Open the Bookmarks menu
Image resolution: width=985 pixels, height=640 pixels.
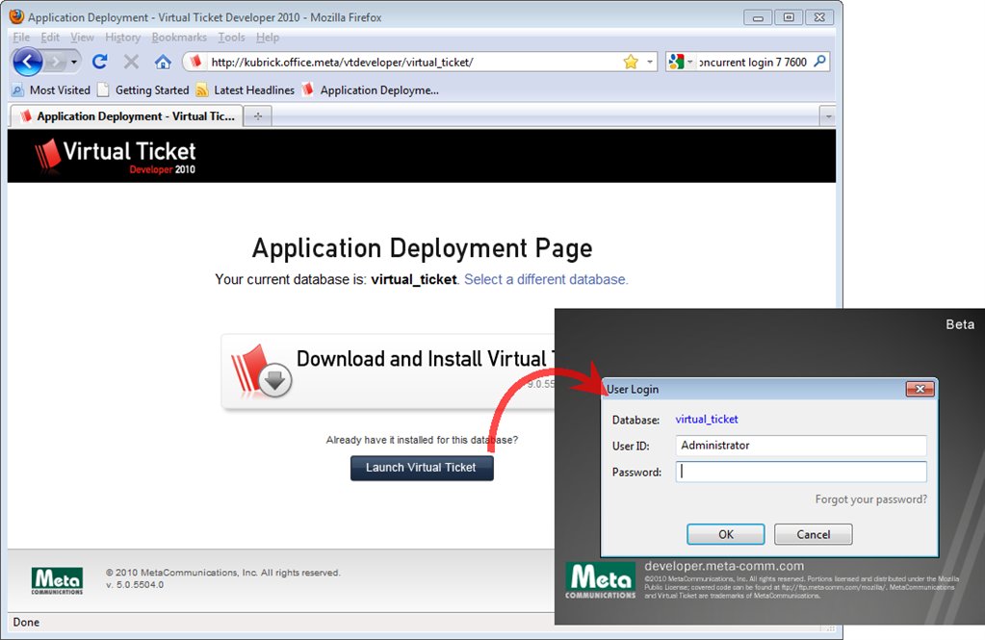[179, 38]
